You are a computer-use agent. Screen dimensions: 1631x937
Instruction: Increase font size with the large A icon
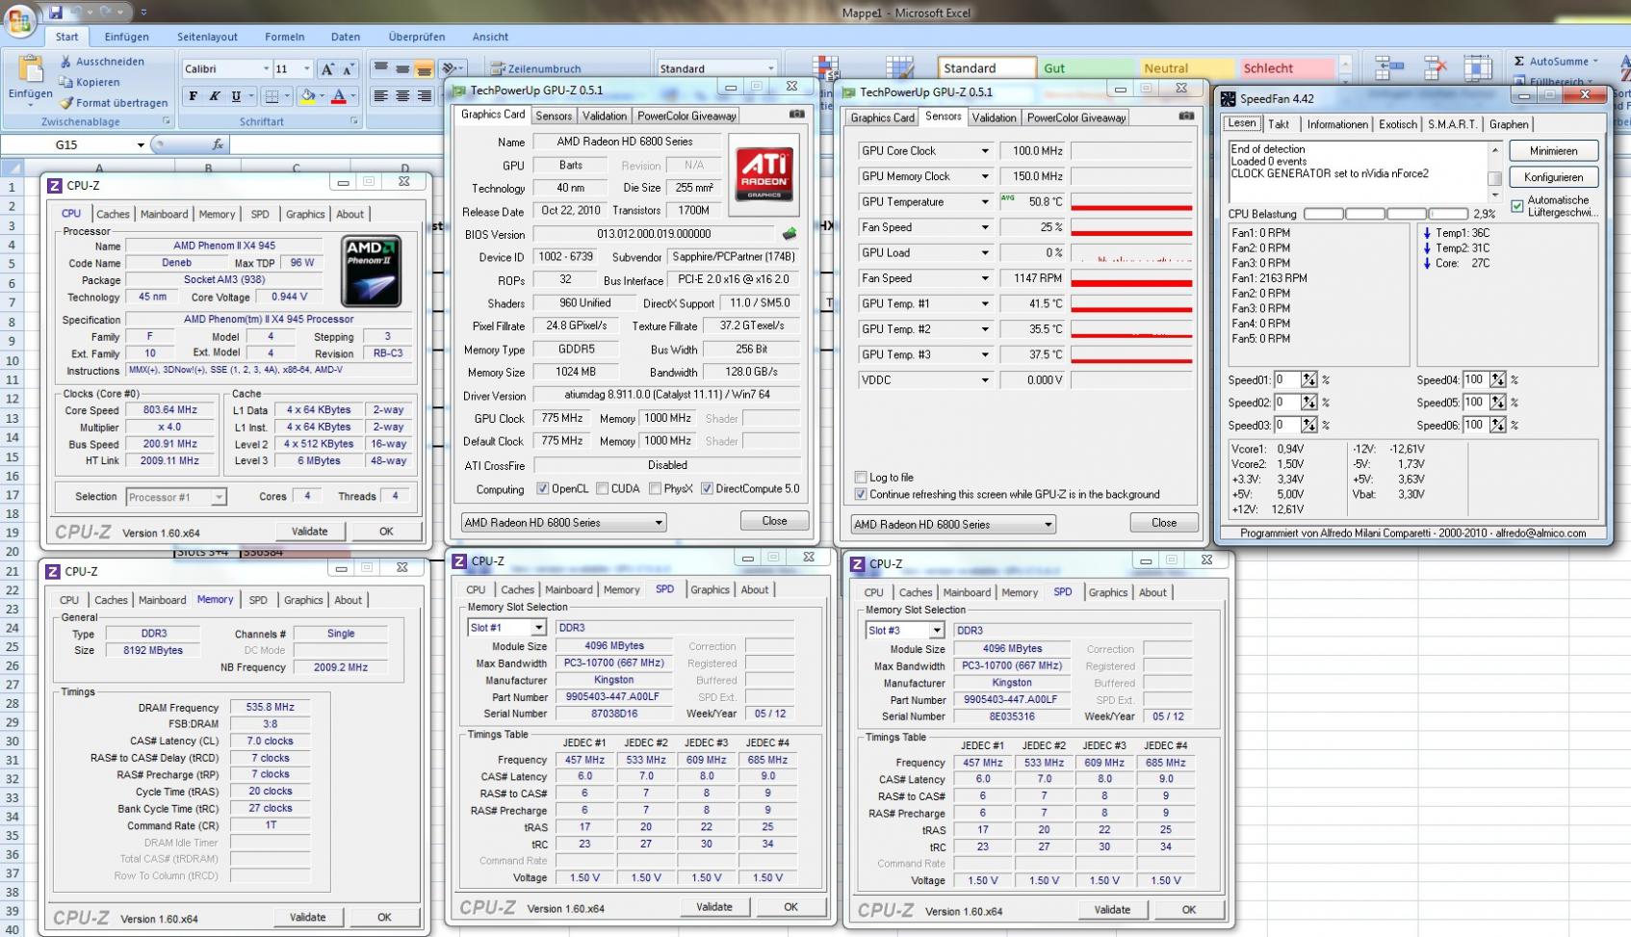click(327, 69)
